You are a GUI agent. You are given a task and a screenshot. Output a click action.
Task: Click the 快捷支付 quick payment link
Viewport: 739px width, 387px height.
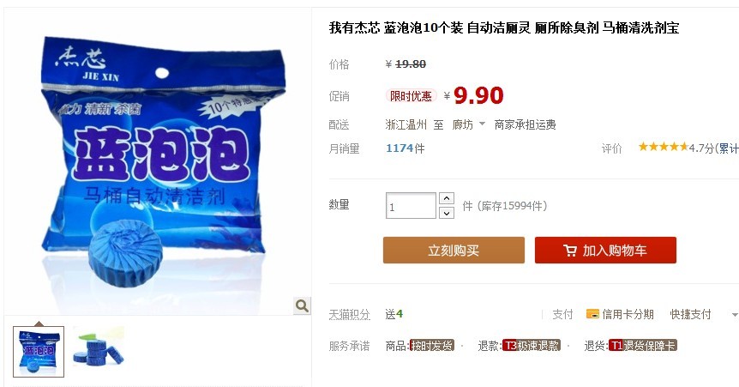[x=690, y=314]
